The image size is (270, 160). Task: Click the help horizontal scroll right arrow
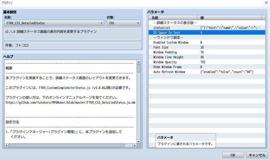pos(135,145)
